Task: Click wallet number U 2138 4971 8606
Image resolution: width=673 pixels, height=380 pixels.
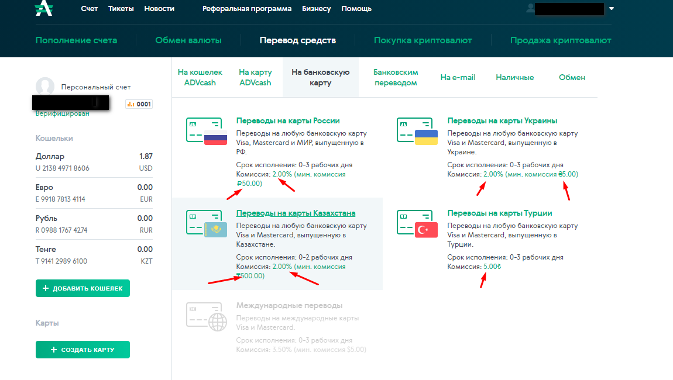Action: [x=62, y=168]
